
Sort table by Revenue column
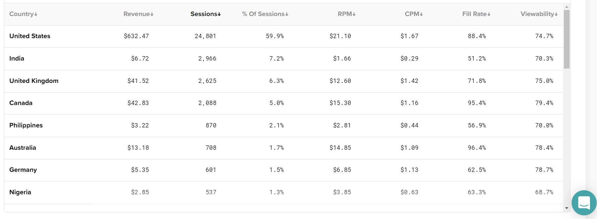click(139, 14)
